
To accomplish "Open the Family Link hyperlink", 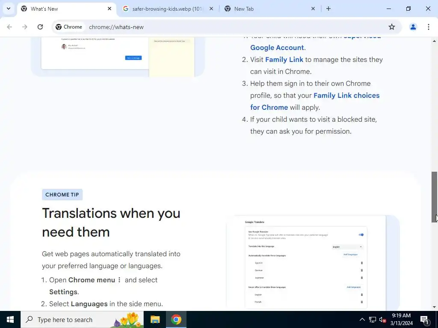I will click(x=284, y=60).
